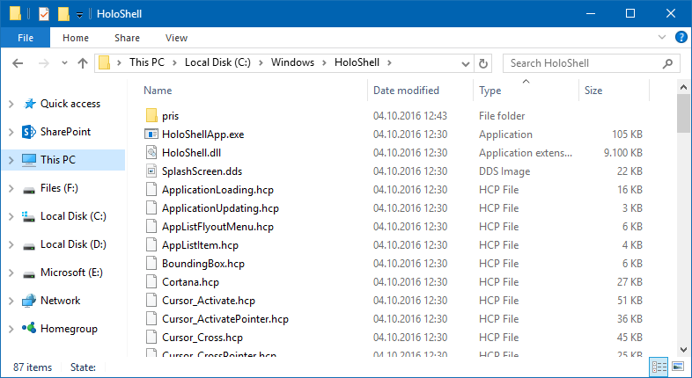The width and height of the screenshot is (692, 378).
Task: Click the file list scroll up arrow
Action: pyautogui.click(x=683, y=87)
